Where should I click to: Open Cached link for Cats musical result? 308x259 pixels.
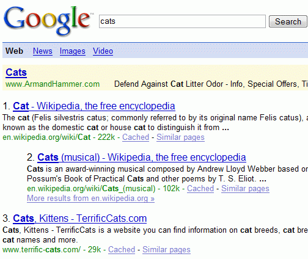(200, 189)
